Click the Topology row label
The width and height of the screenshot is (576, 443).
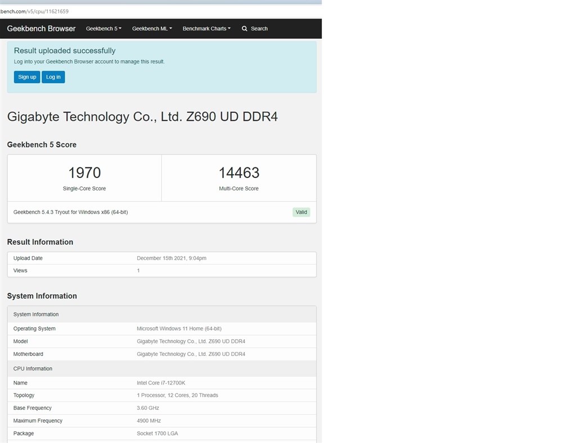(x=24, y=395)
